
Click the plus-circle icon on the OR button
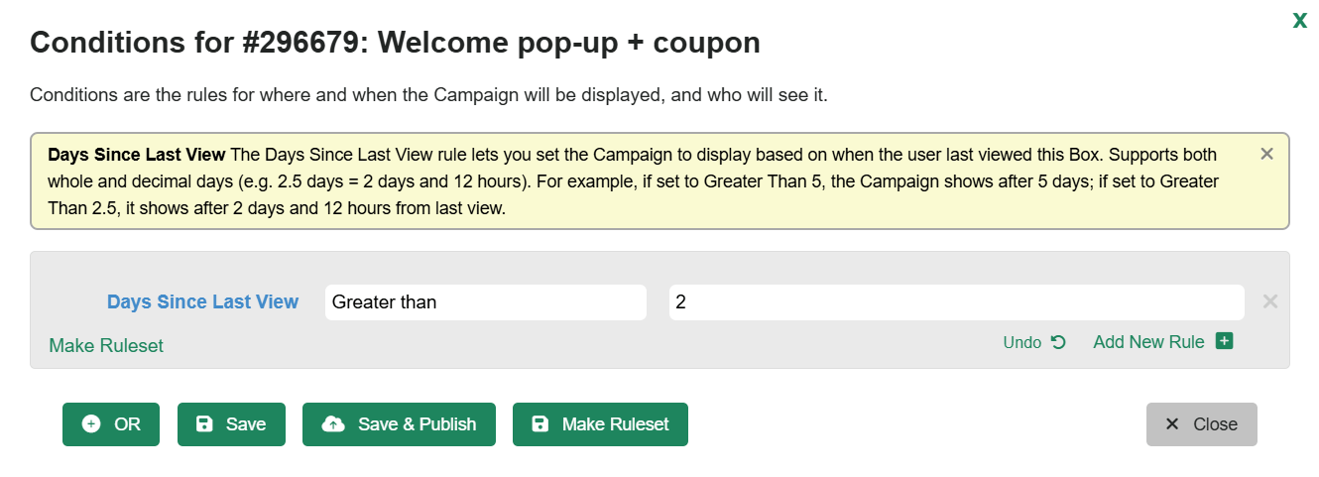(91, 424)
